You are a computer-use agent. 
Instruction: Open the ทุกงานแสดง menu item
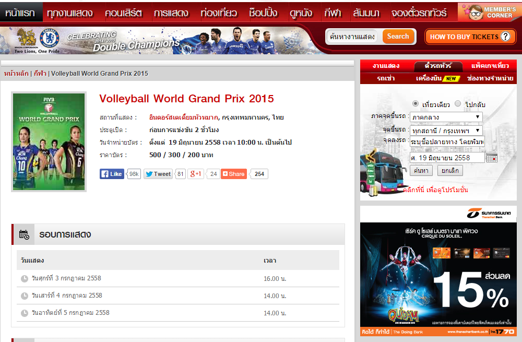click(69, 13)
